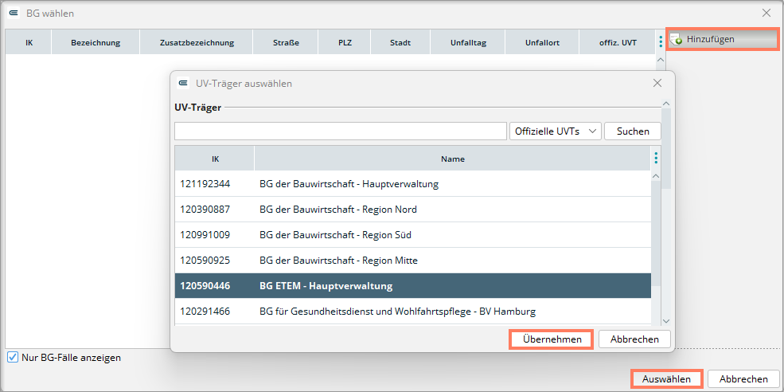Click scroll-up arrow of UV-Träger dialog pane

(665, 104)
